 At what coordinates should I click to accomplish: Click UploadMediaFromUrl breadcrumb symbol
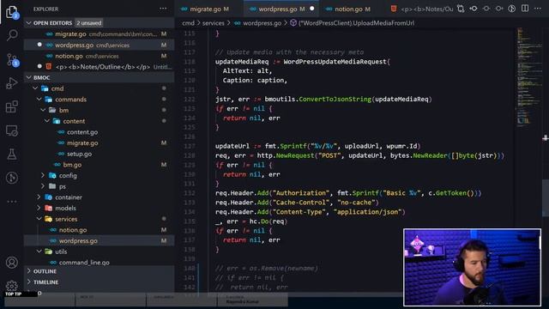(356, 23)
